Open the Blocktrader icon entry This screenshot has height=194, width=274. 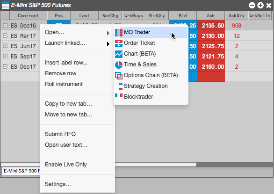pos(119,97)
